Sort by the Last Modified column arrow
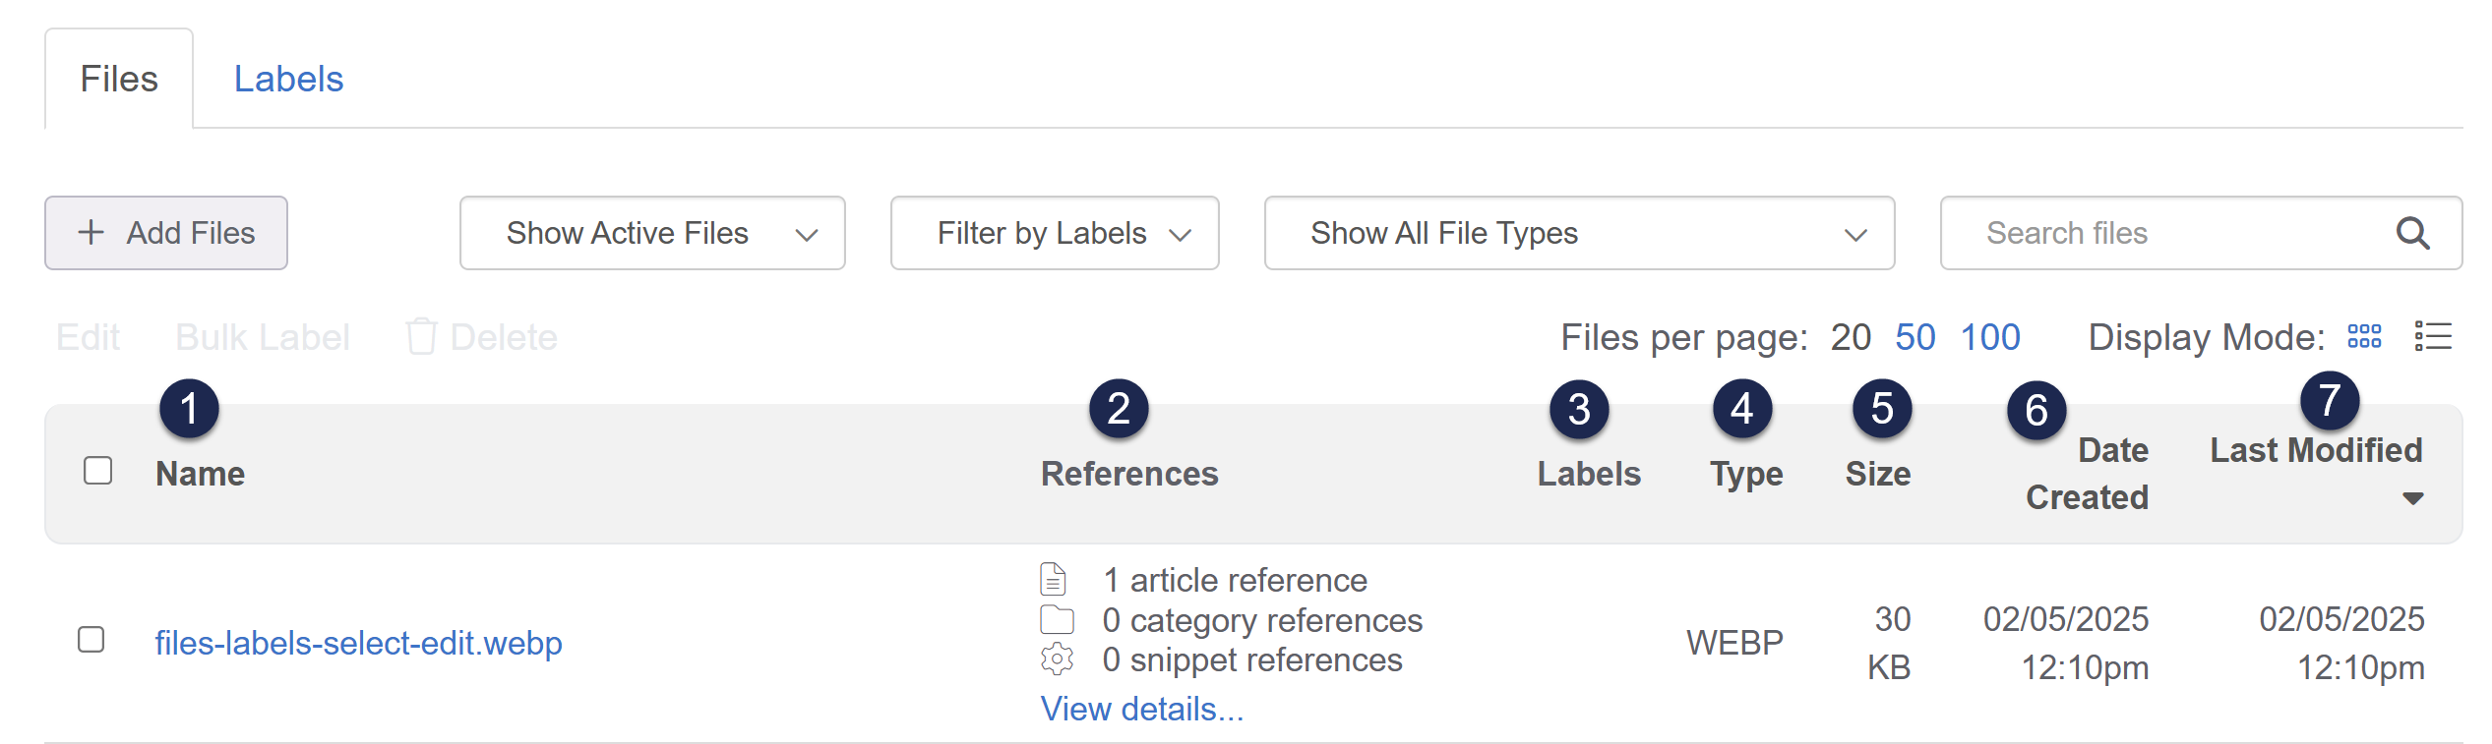The image size is (2492, 744). [2412, 498]
